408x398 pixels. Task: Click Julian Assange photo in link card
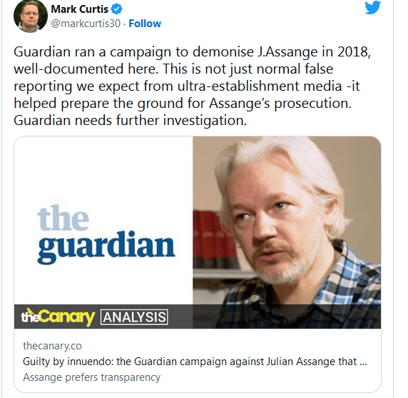[287, 221]
